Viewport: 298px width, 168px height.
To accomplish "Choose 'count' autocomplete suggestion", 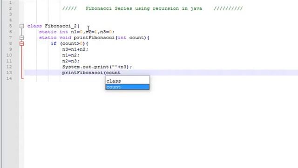I will 127,87.
